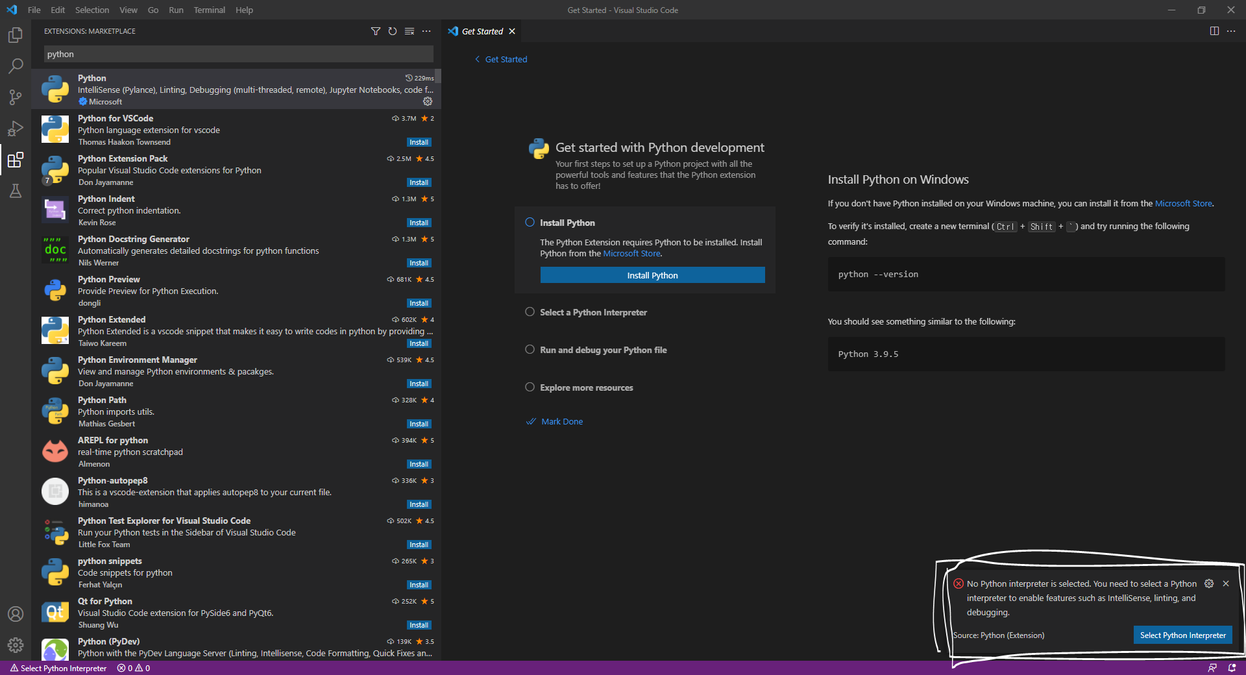Open the Microsoft Store link in the Windows instructions
Screen dimensions: 1246x675
(x=1183, y=203)
